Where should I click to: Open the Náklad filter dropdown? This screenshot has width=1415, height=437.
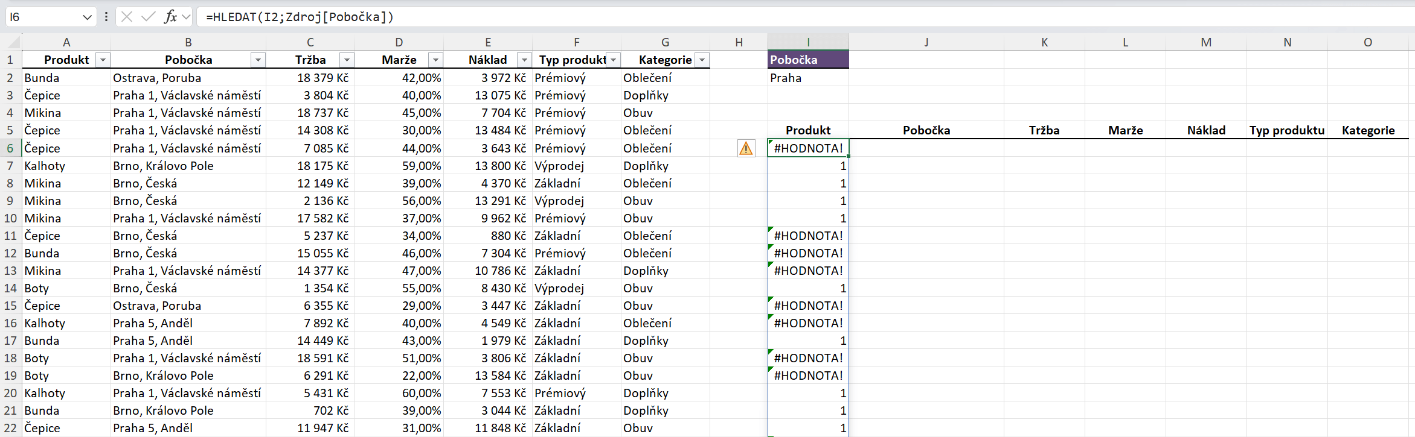click(x=524, y=60)
